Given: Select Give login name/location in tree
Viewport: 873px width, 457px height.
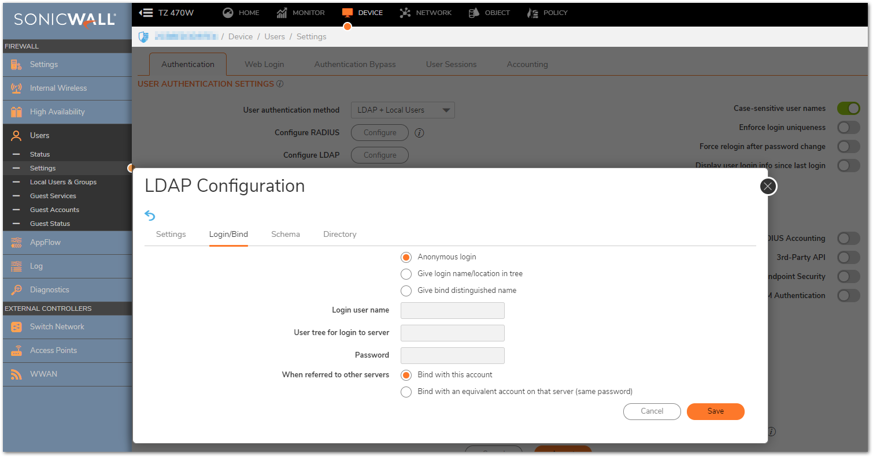Looking at the screenshot, I should point(406,274).
